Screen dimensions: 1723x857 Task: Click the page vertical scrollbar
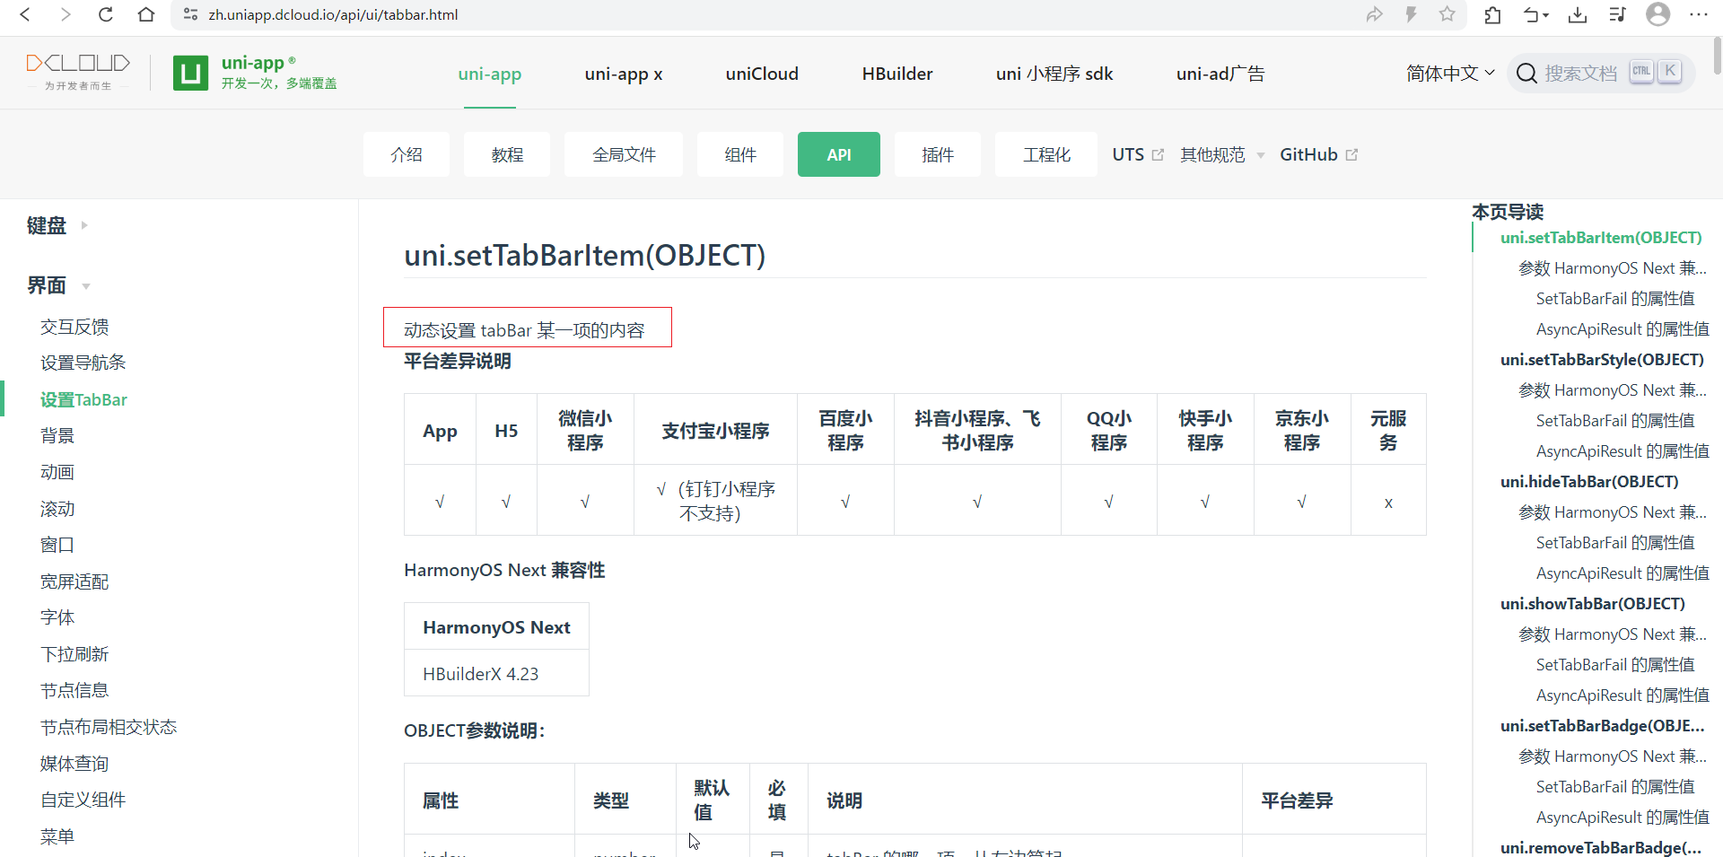point(1717,54)
